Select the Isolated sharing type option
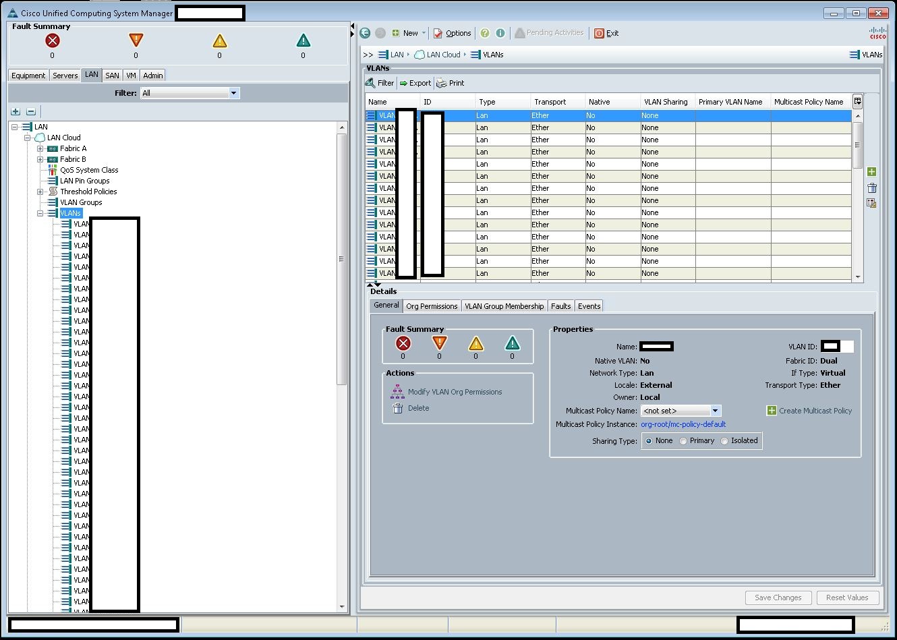The image size is (897, 640). tap(725, 441)
